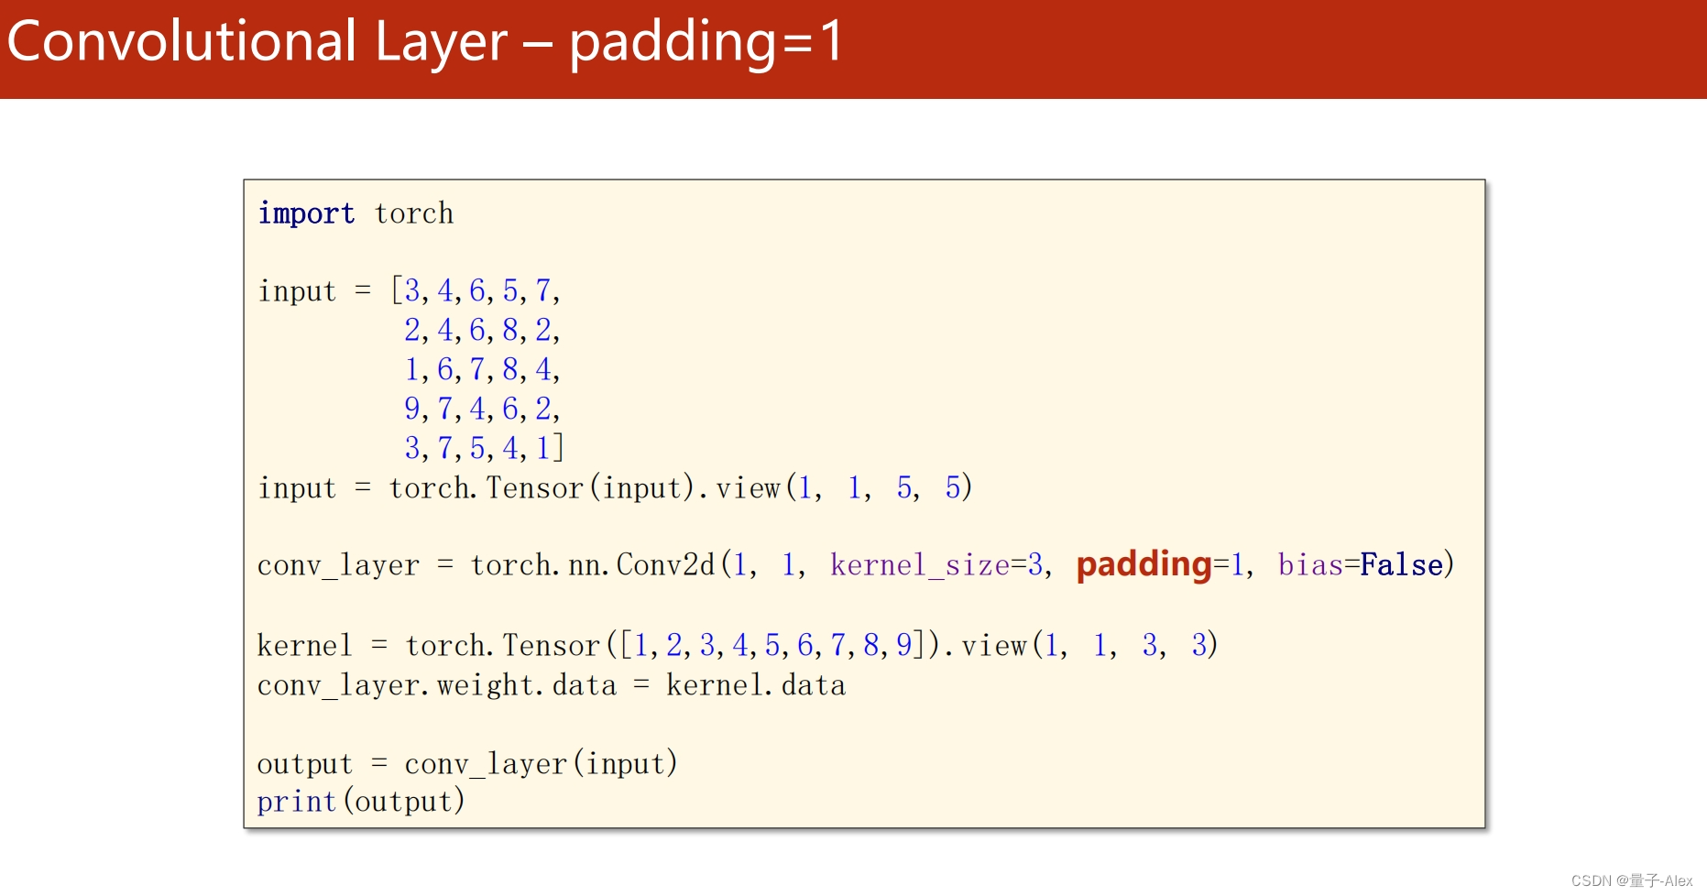Screen dimensions: 1707x896
Task: Click the input row '3,7,5,4,1]'
Action: (484, 448)
